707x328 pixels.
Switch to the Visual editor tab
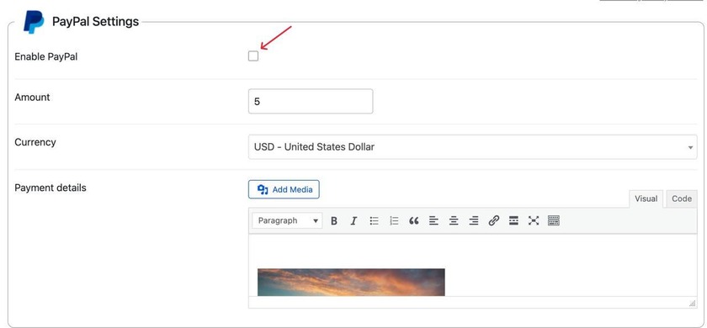646,198
